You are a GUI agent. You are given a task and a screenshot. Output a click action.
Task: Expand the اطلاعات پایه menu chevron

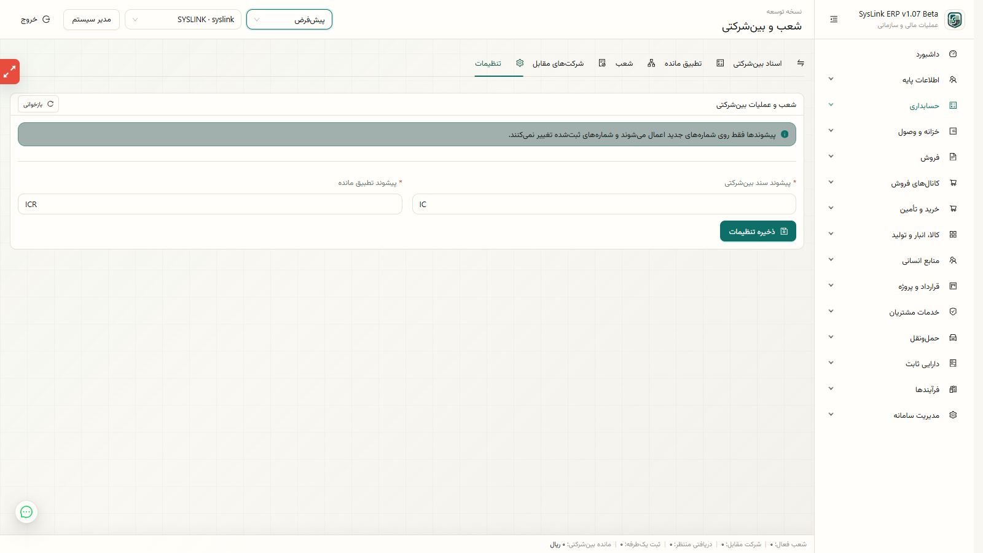pos(831,79)
